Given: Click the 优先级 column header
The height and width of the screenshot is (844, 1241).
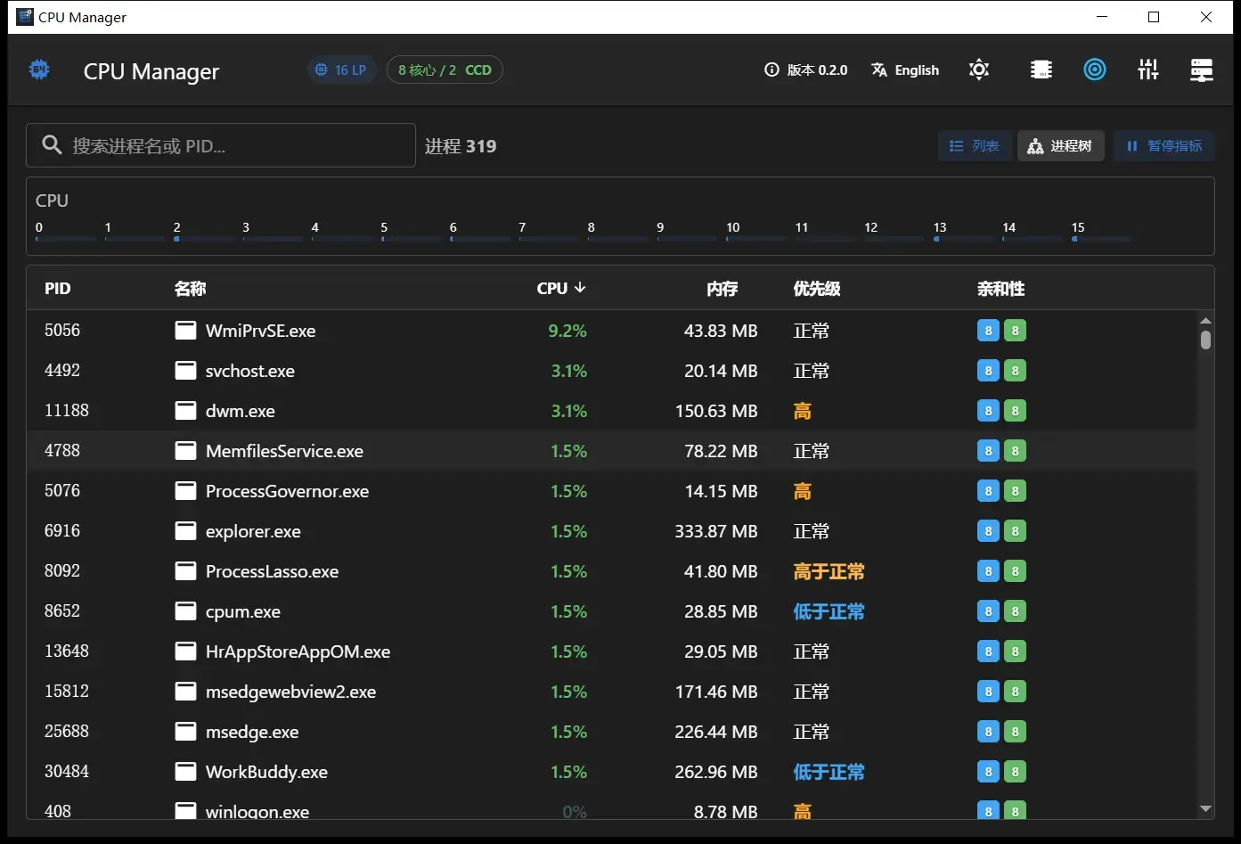Looking at the screenshot, I should tap(817, 288).
